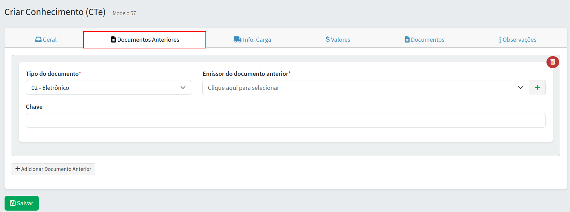The height and width of the screenshot is (212, 570).
Task: Click the floppy disk icon on Salvar
Action: click(13, 203)
